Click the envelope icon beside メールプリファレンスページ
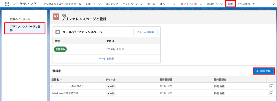 coord(58,32)
